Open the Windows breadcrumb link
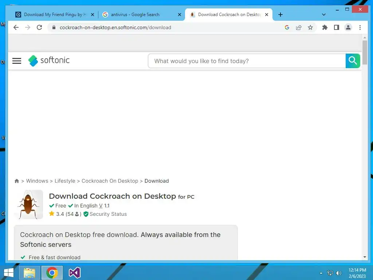The image size is (373, 280). (37, 181)
